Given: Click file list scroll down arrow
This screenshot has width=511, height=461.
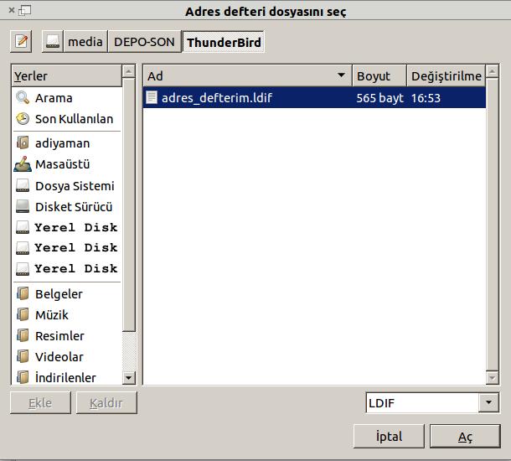Looking at the screenshot, I should click(492, 378).
